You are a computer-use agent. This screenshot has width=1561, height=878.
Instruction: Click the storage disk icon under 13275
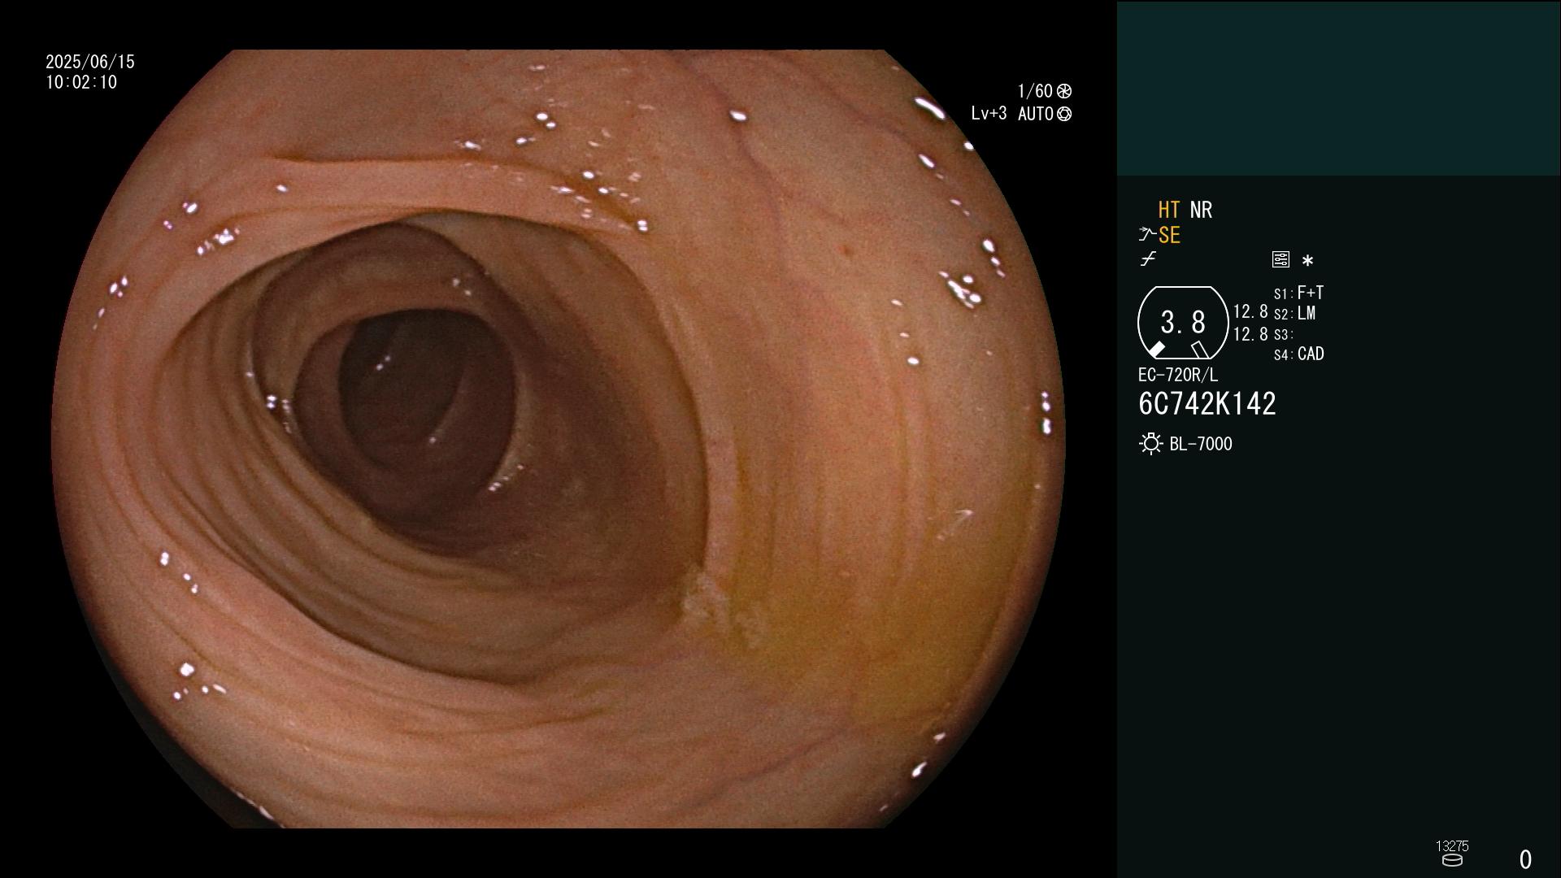coord(1452,860)
